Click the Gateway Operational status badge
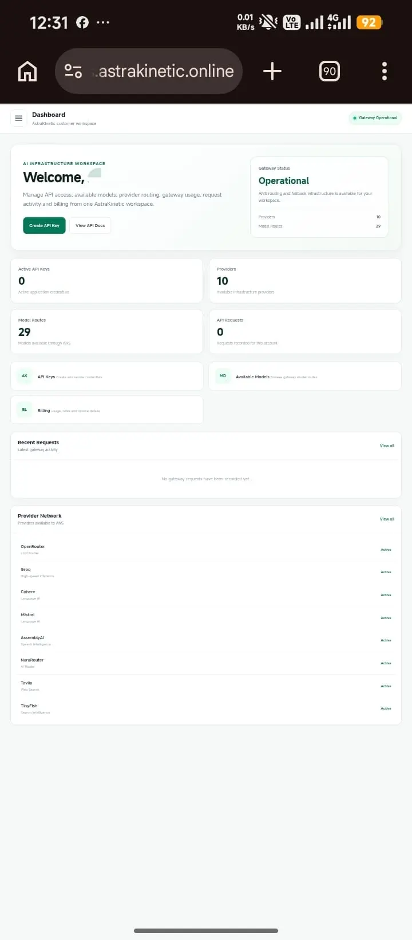 click(375, 118)
